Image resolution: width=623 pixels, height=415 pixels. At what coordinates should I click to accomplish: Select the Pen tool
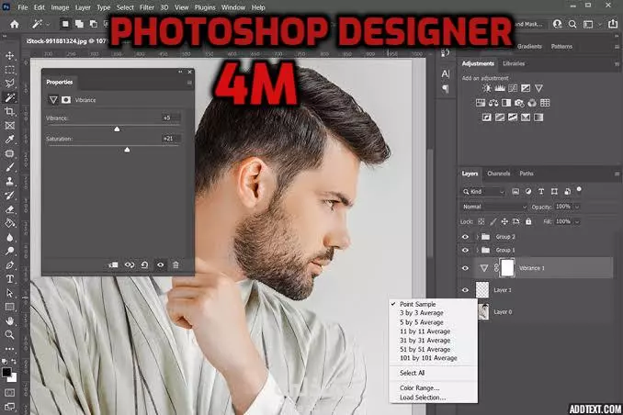pos(9,265)
